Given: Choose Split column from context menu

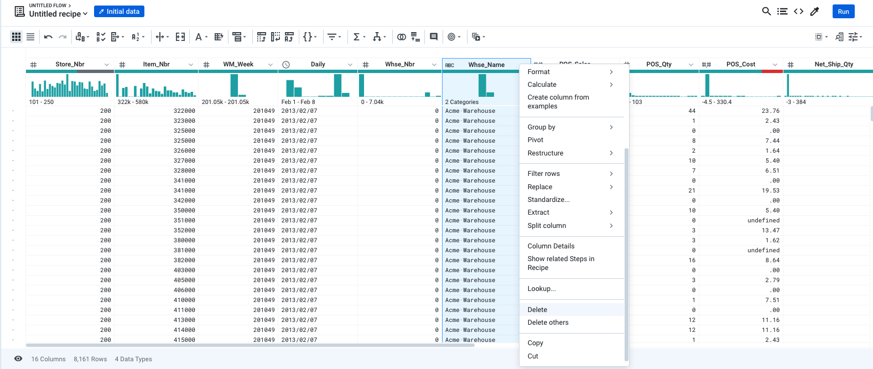Looking at the screenshot, I should click(x=547, y=226).
